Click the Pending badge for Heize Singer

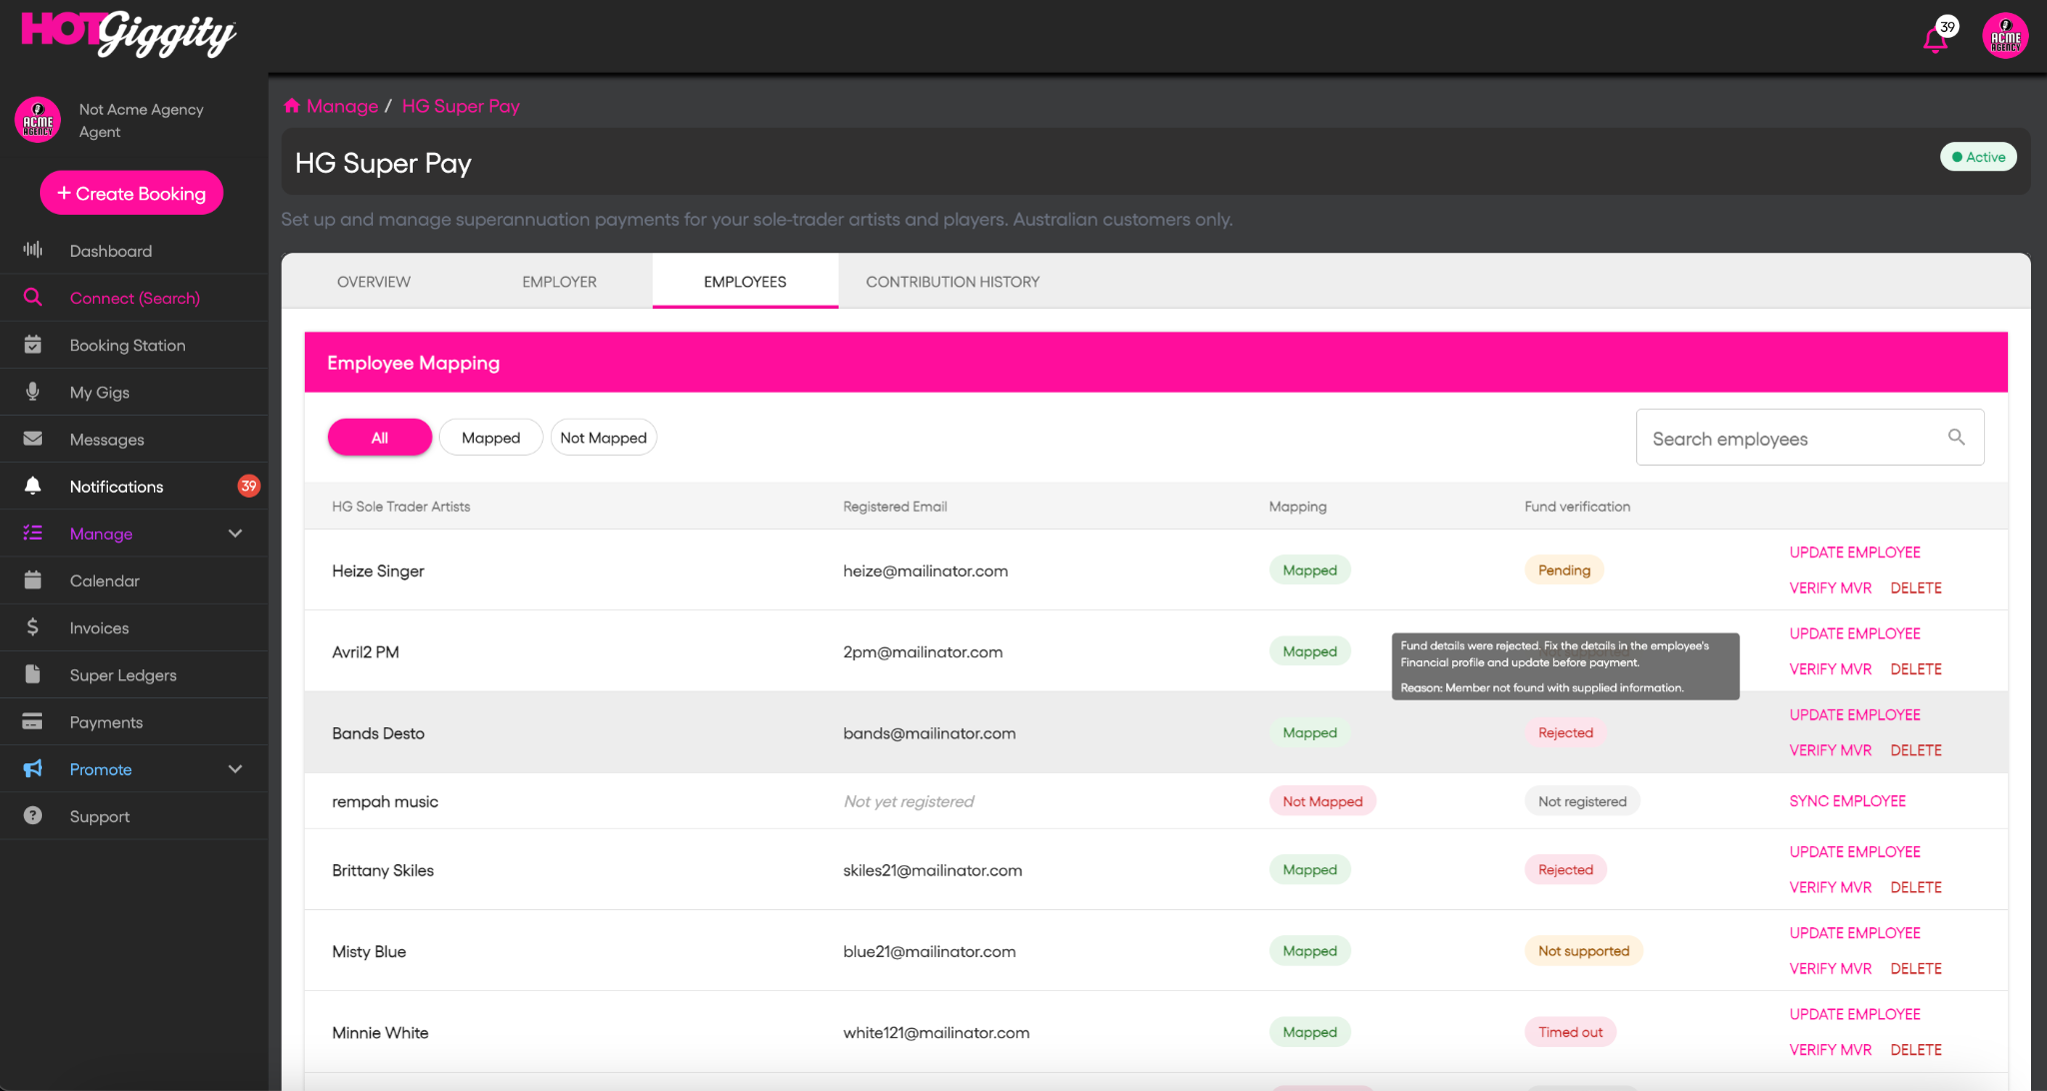click(1564, 569)
